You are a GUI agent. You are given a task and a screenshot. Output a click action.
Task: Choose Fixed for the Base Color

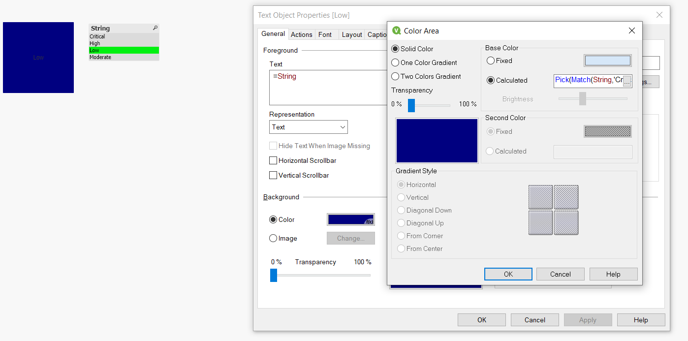tap(490, 61)
